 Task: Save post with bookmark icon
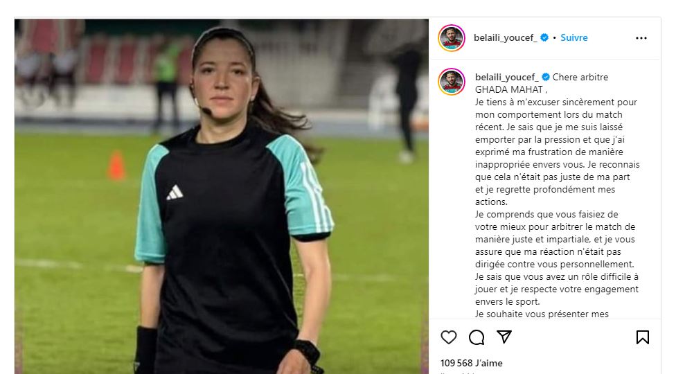(x=642, y=337)
